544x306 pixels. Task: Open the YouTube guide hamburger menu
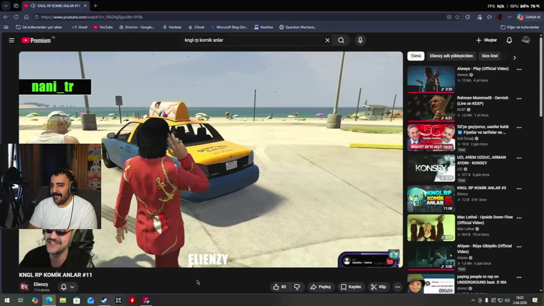pyautogui.click(x=11, y=40)
